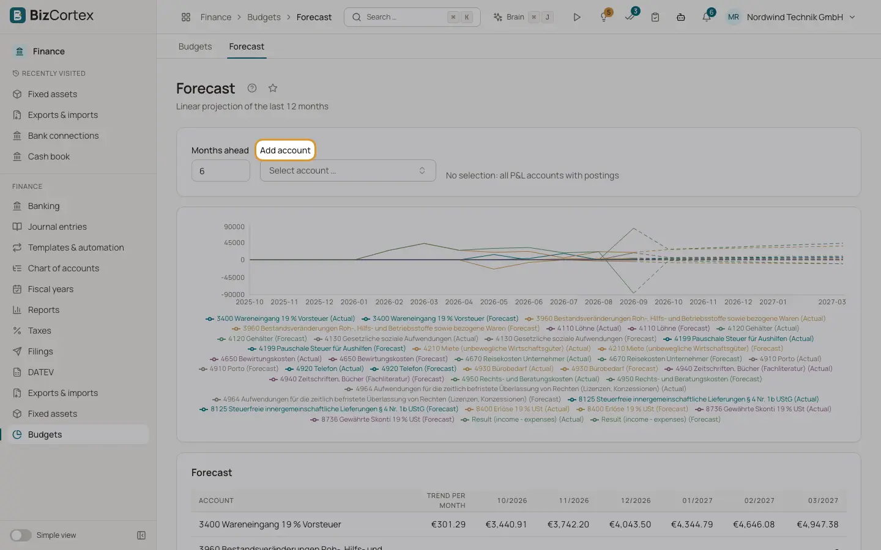Click the play icon in the top bar

(x=576, y=17)
